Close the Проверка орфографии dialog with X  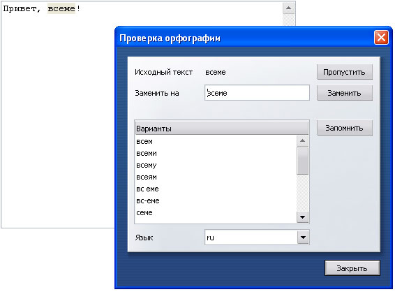coord(381,38)
